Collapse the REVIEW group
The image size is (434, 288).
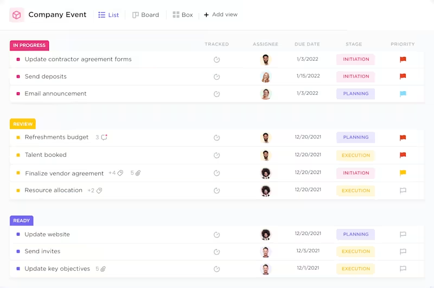[x=23, y=124]
